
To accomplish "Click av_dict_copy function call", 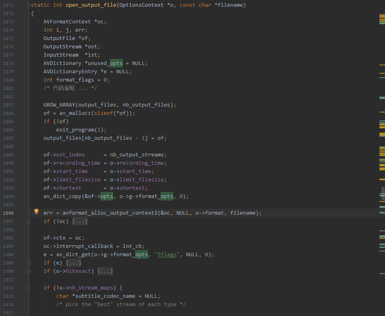I will [x=63, y=196].
